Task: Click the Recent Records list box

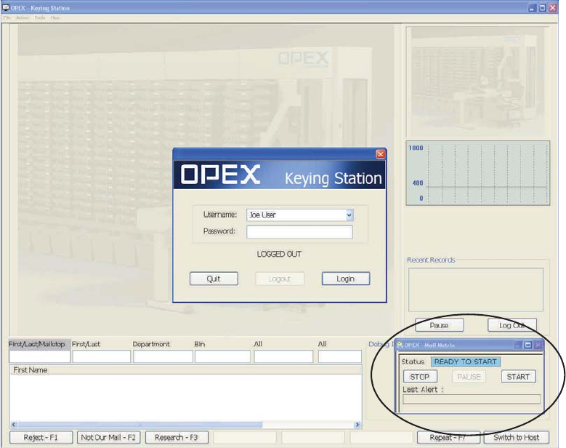Action: click(476, 289)
